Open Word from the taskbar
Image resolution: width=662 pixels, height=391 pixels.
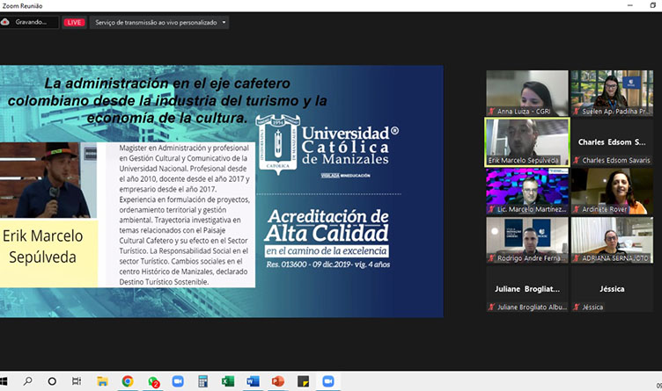coord(254,381)
